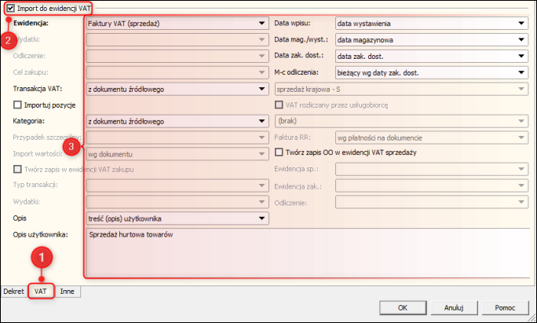Click the red annotation marker number 3
537x323 pixels.
coord(71,146)
